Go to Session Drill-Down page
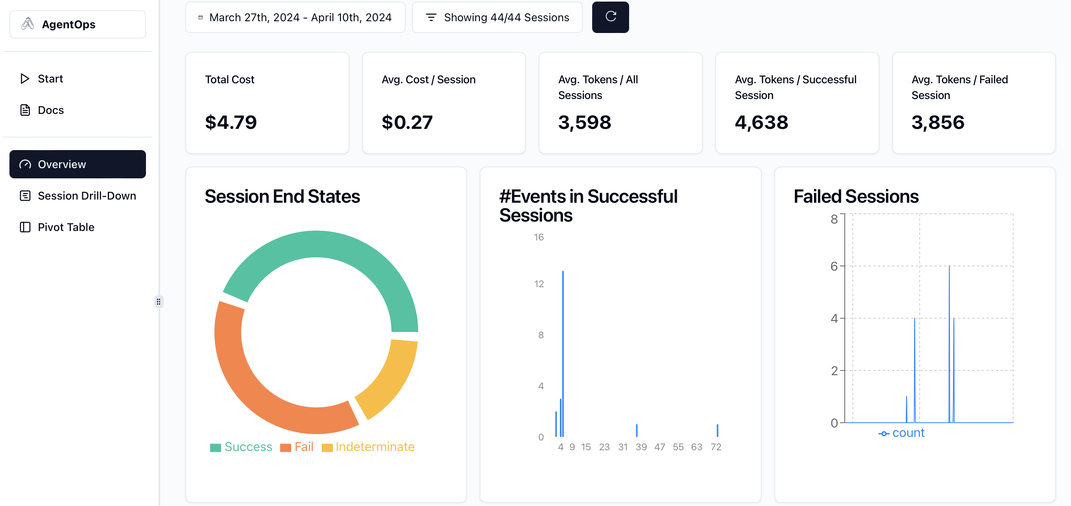 coord(87,196)
